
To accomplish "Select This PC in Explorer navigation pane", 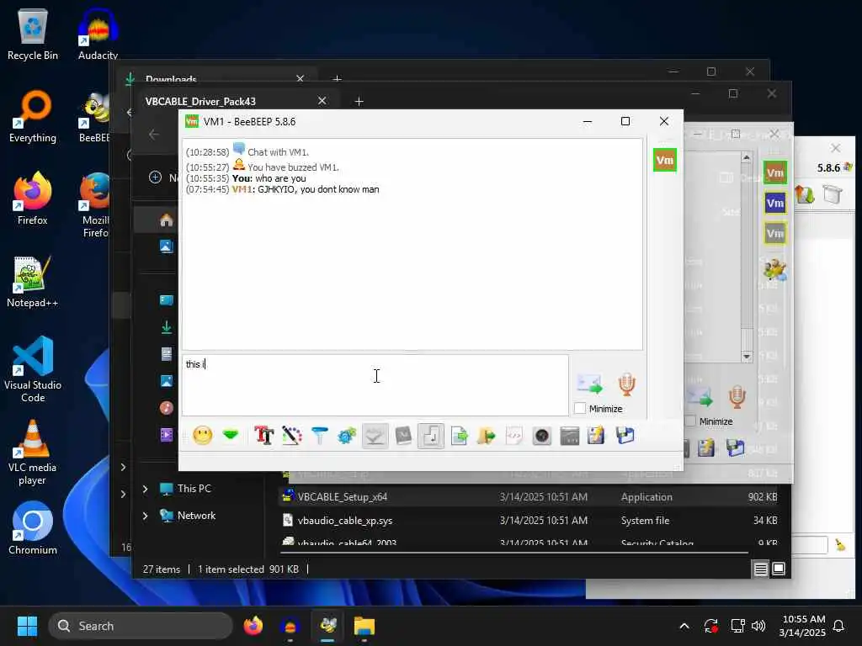I will click(x=194, y=489).
